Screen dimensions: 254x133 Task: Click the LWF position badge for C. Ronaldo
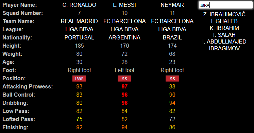pyautogui.click(x=79, y=79)
